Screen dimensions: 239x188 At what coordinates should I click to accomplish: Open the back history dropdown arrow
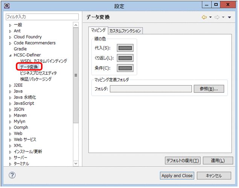210,17
